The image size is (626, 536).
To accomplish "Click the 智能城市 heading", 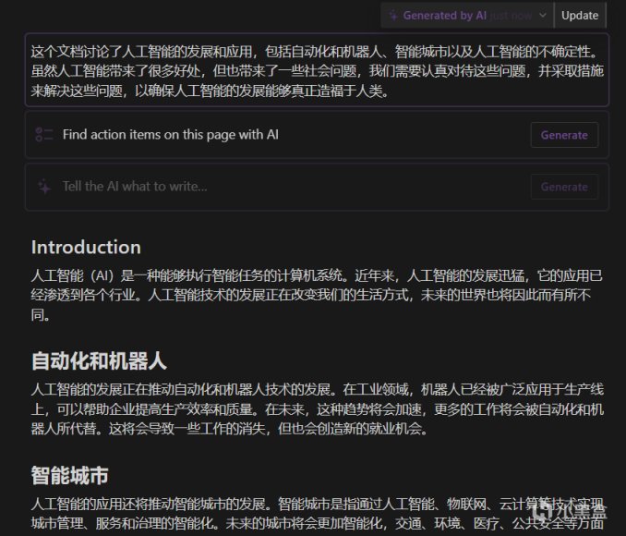I will click(x=70, y=476).
